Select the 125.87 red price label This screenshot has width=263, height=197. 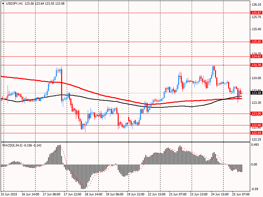256,13
